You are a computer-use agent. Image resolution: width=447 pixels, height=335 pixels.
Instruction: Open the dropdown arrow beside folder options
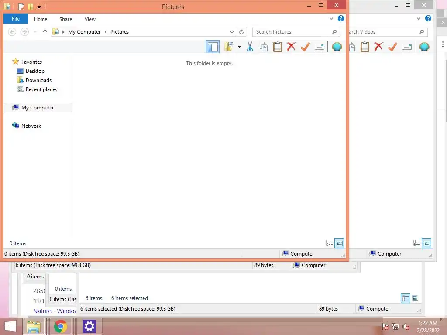239,47
